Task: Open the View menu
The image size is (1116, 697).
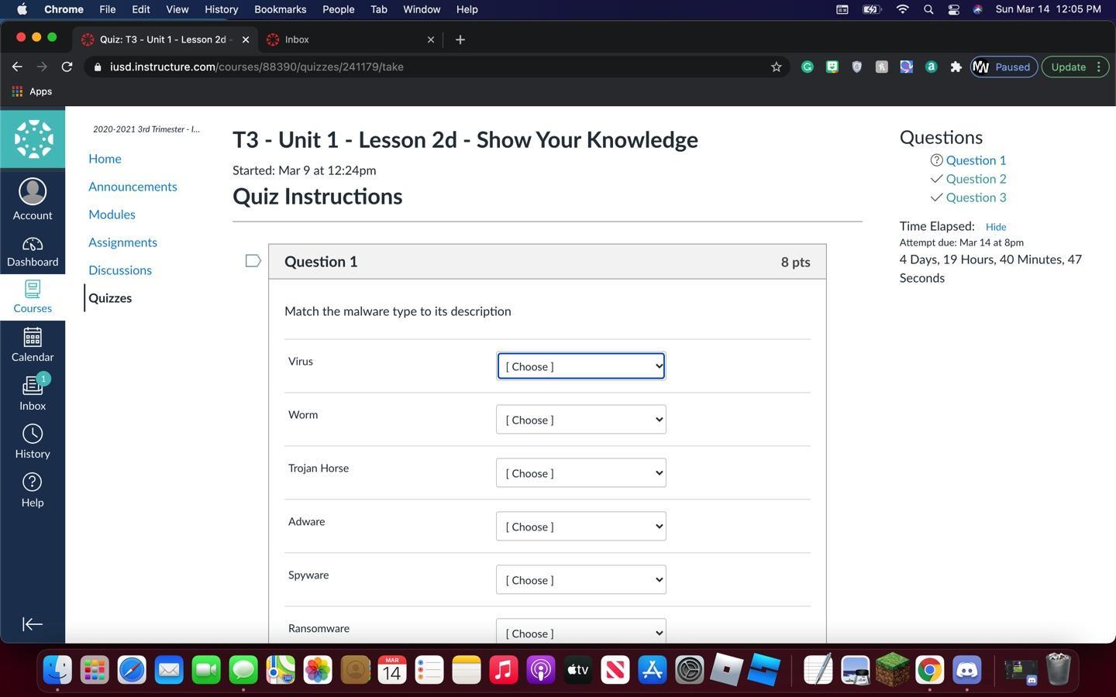Action: (177, 9)
